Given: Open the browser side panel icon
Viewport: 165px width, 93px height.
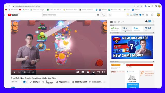Looking at the screenshot, I should coord(156,6).
